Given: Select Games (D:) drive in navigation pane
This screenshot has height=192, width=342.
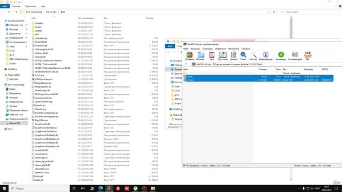Looking at the screenshot, I should pos(14,123).
